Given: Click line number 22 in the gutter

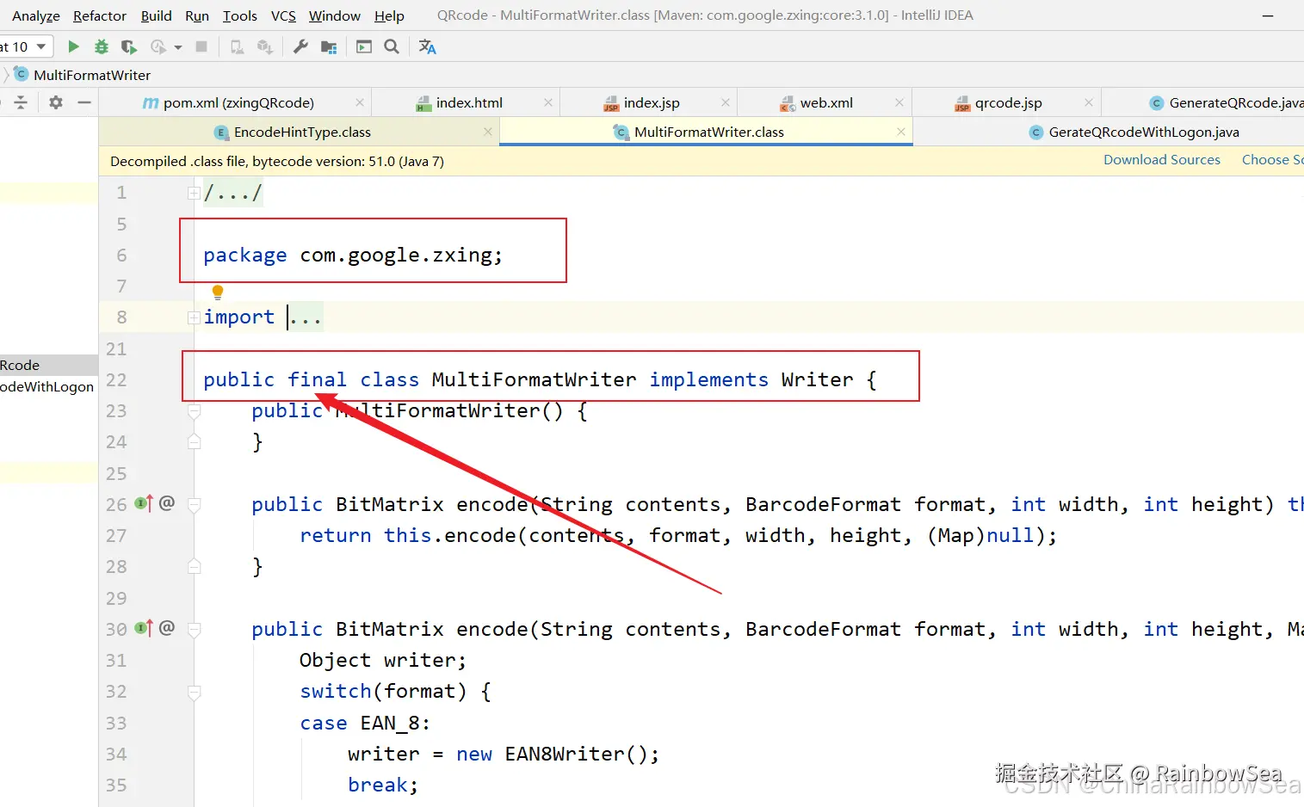Looking at the screenshot, I should 116,379.
